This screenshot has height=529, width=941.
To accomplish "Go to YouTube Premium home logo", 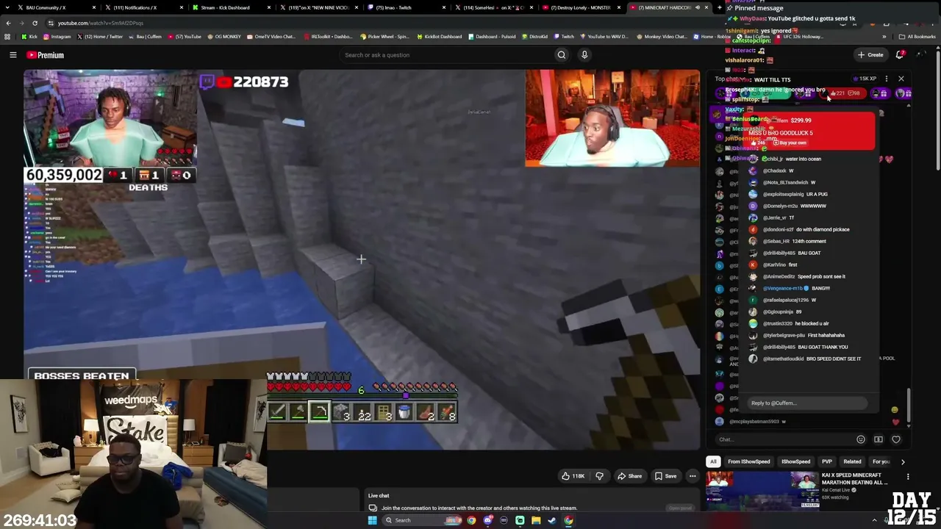I will (x=46, y=55).
